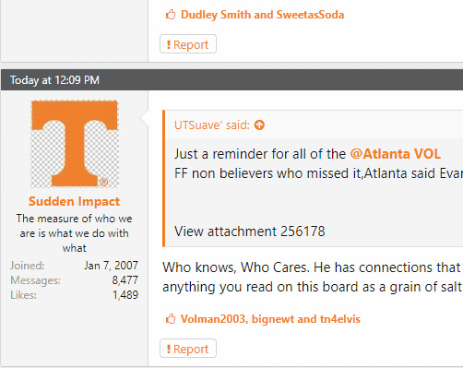
Task: Open tn4elvis's profile link
Action: [340, 319]
